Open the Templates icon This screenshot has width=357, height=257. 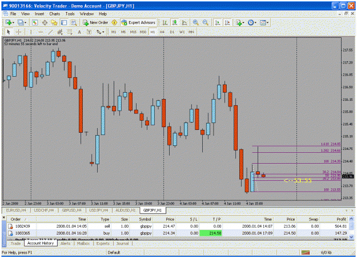(263, 22)
